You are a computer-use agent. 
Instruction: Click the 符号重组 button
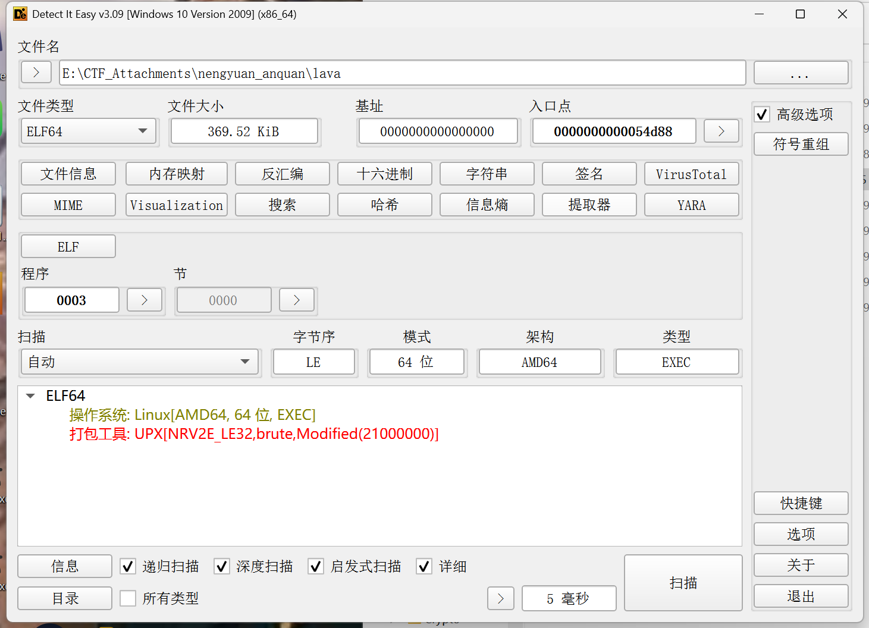[x=801, y=144]
